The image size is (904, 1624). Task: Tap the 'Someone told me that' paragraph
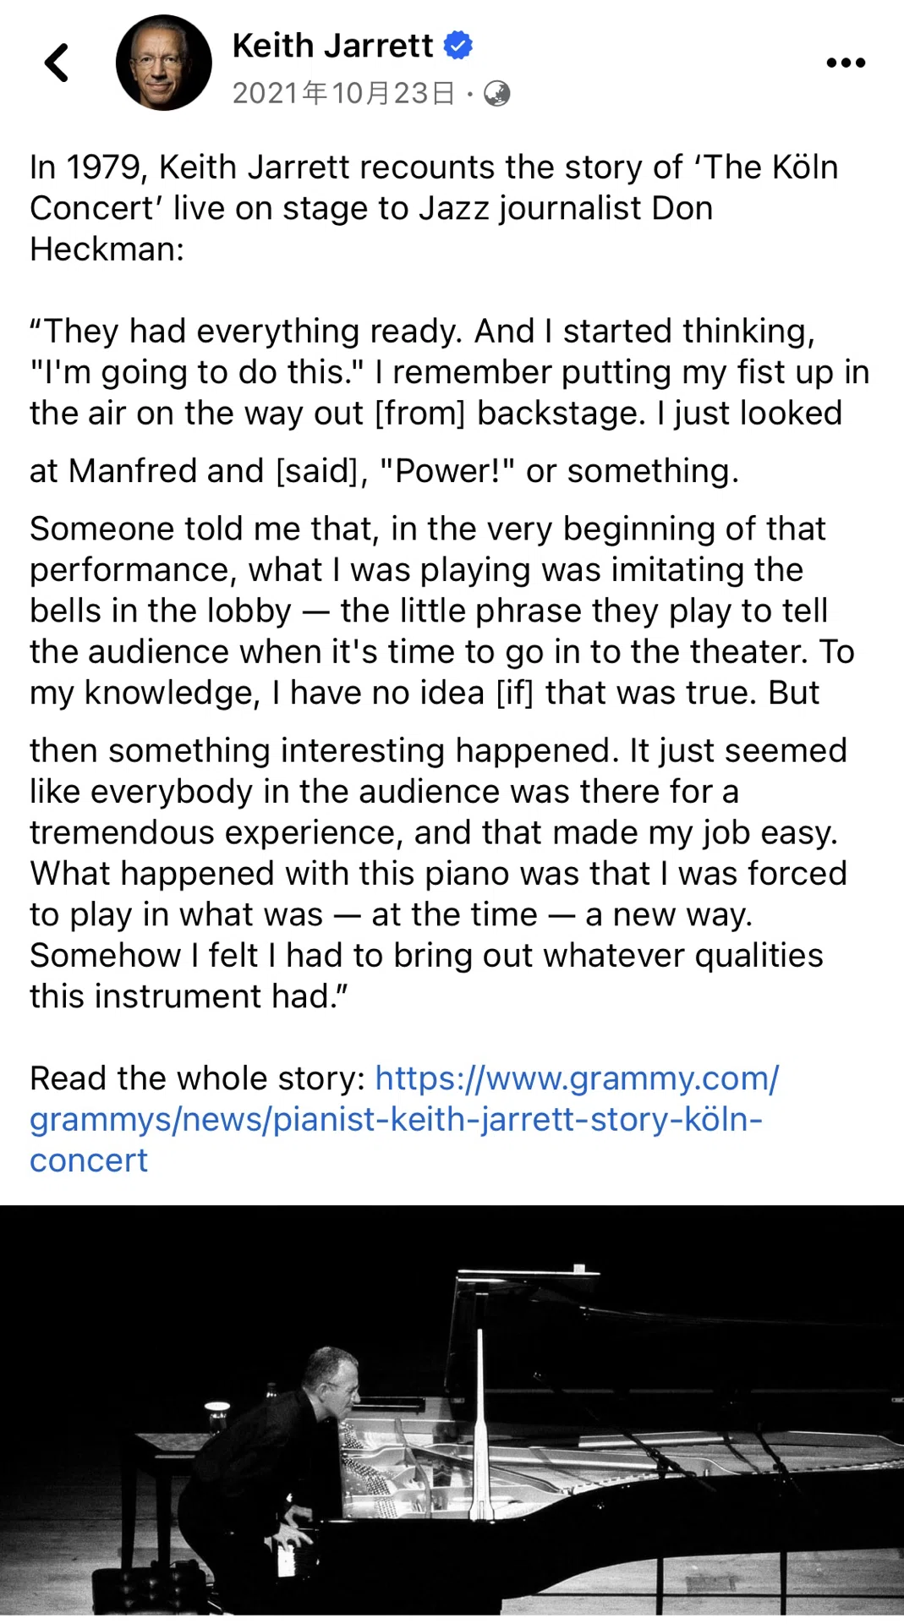[x=441, y=611]
